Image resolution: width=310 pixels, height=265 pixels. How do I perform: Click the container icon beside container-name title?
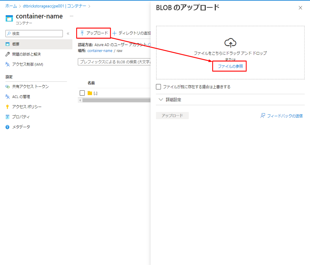pos(9,19)
